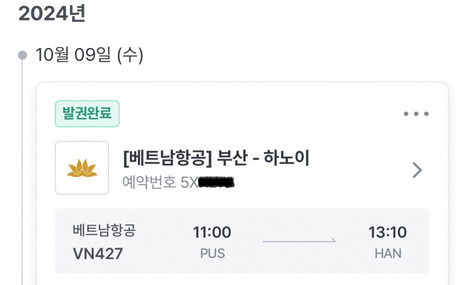Click the 발권완료 status badge
This screenshot has width=467, height=285.
(87, 113)
